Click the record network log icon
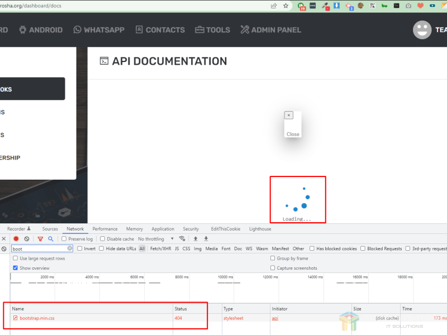Screen dimensions: 447x335 point(16,239)
